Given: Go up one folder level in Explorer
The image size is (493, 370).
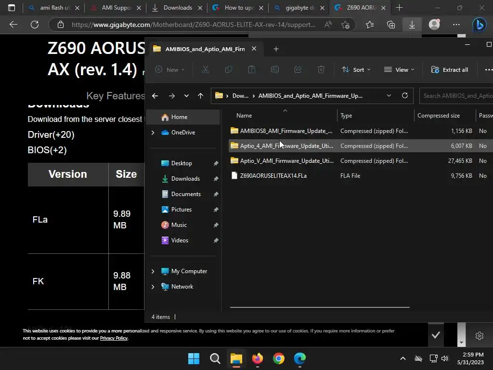Looking at the screenshot, I should click(201, 96).
